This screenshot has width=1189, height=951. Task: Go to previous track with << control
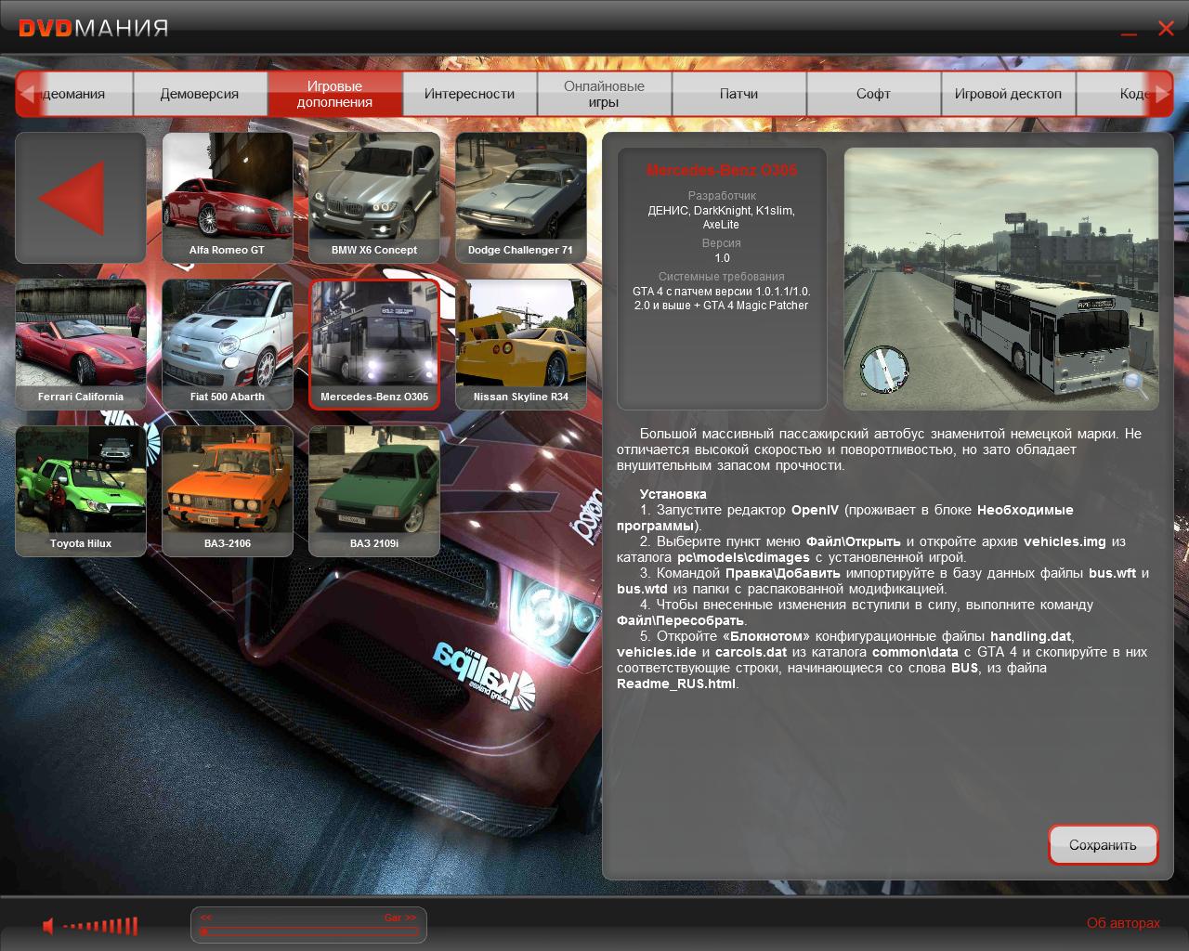tap(206, 918)
